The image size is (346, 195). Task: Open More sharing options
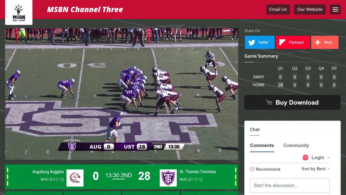(325, 42)
